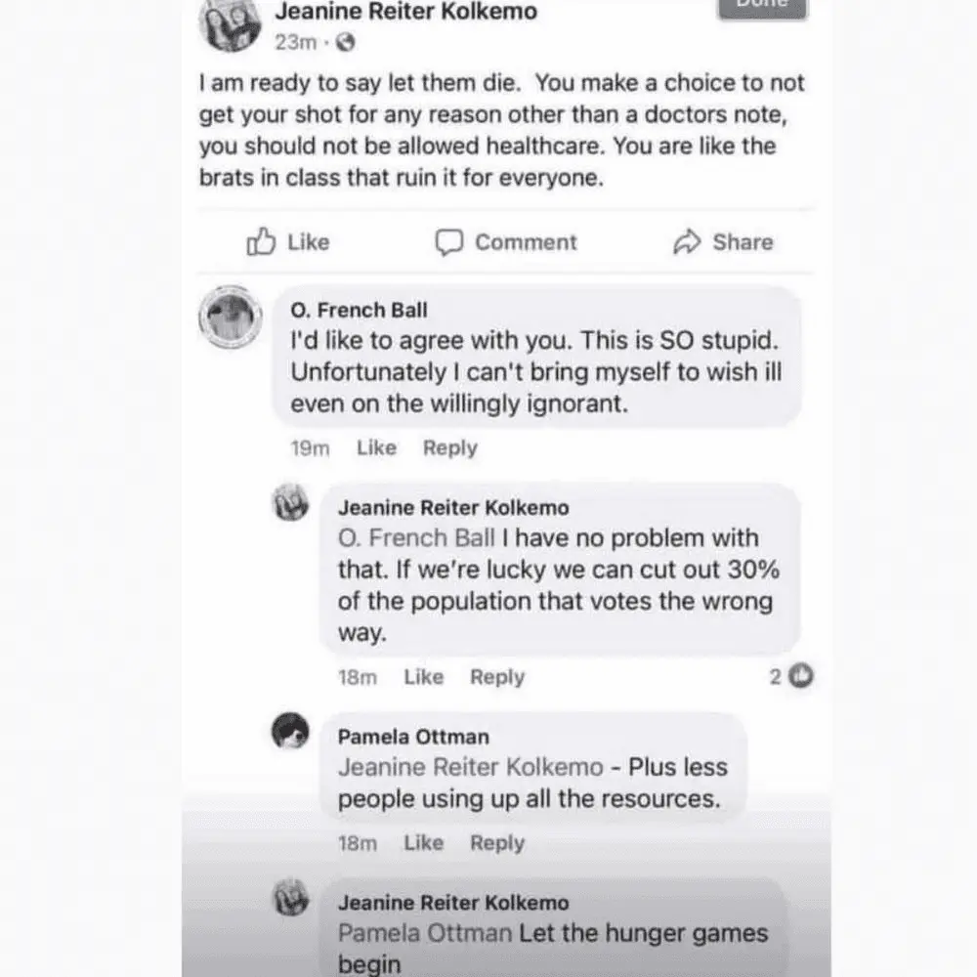Open Jeanine Reiter Kolkemo's name in post header
This screenshot has height=977, width=977.
point(405,12)
